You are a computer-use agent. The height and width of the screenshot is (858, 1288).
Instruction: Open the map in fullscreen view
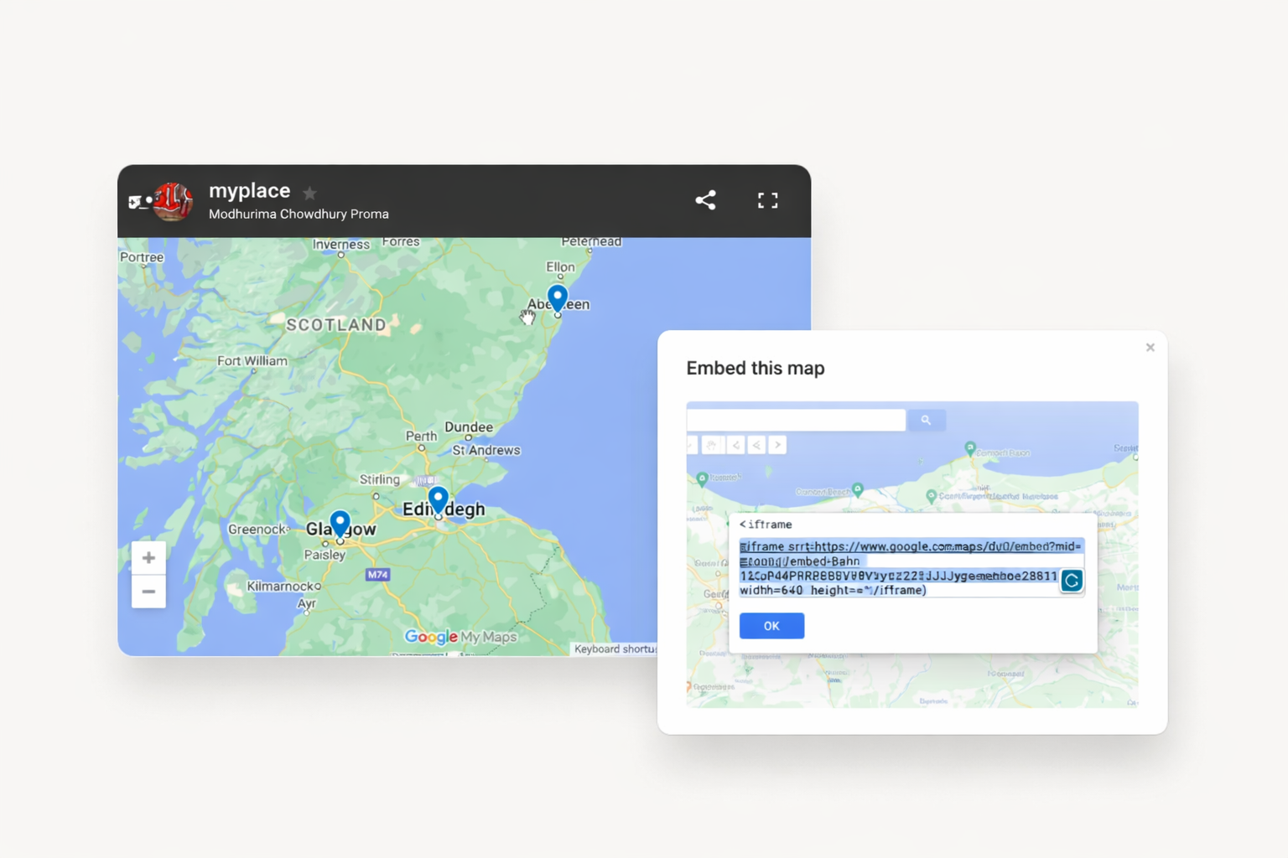(767, 200)
